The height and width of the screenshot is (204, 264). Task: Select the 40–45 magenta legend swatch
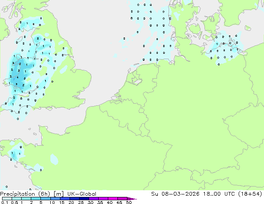[x=113, y=199]
